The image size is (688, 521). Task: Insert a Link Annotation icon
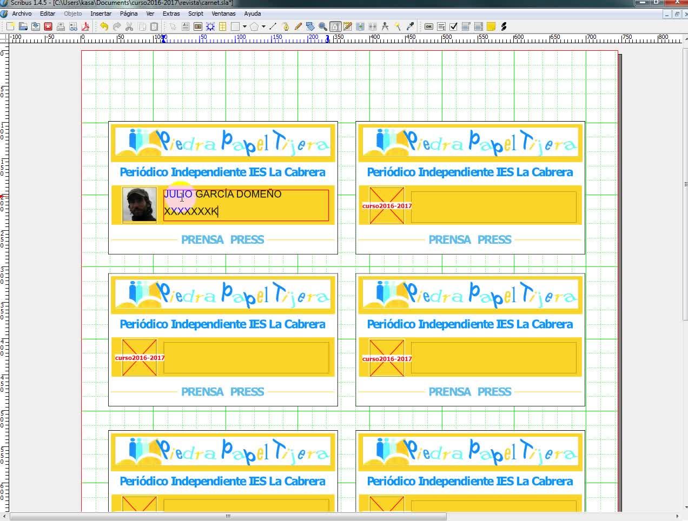(504, 26)
